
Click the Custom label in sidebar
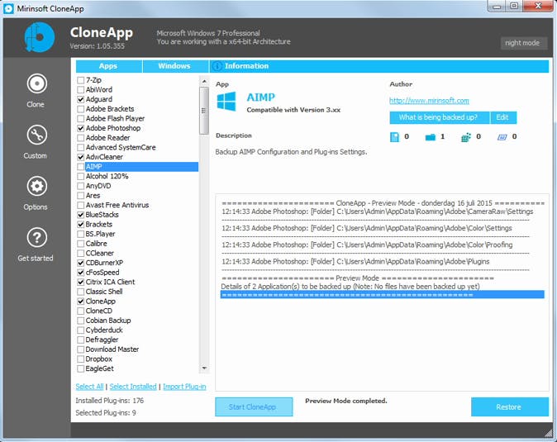(x=36, y=156)
